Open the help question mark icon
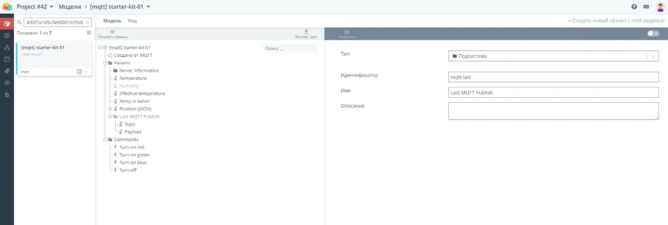 (x=634, y=7)
